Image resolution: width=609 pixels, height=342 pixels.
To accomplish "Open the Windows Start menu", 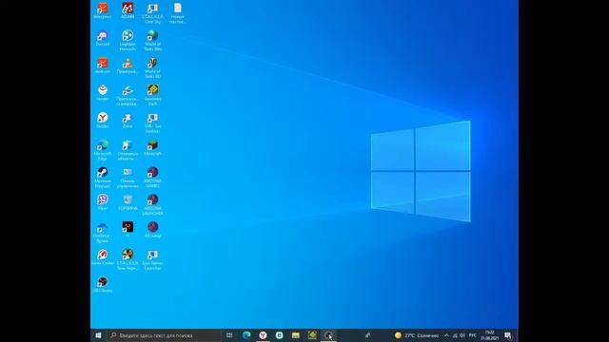I will (98, 335).
